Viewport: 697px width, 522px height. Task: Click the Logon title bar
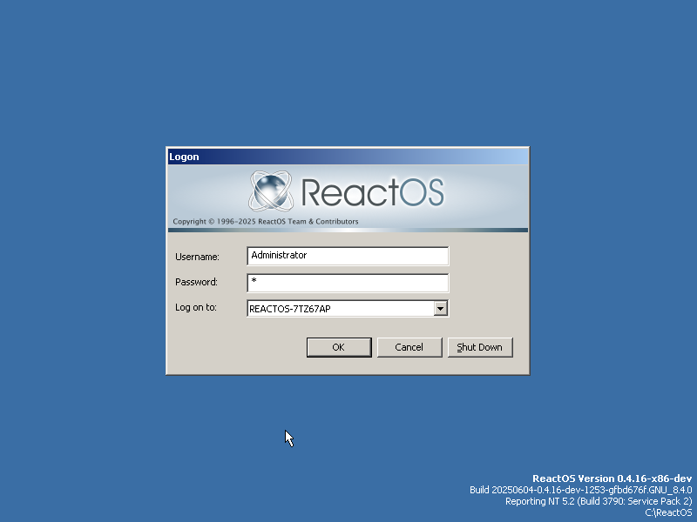pos(348,157)
